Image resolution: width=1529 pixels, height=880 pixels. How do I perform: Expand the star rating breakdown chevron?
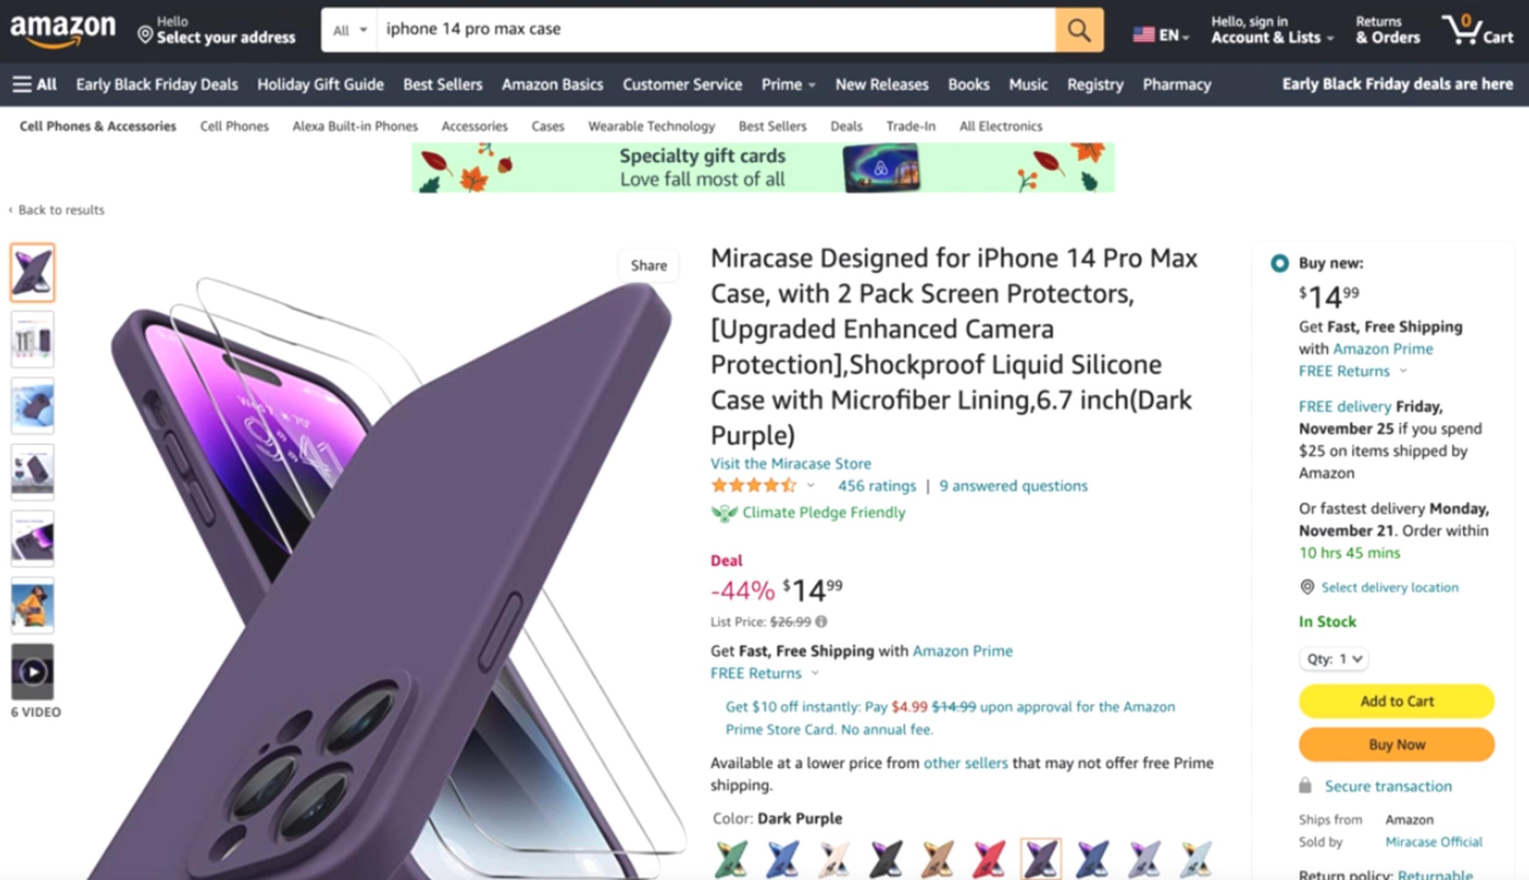pos(810,486)
